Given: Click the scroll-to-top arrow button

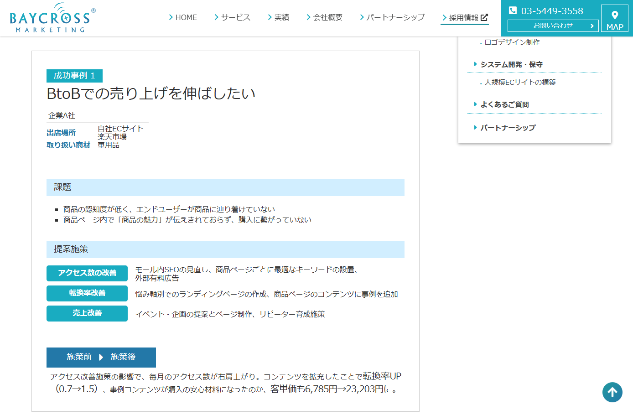Looking at the screenshot, I should [x=612, y=392].
